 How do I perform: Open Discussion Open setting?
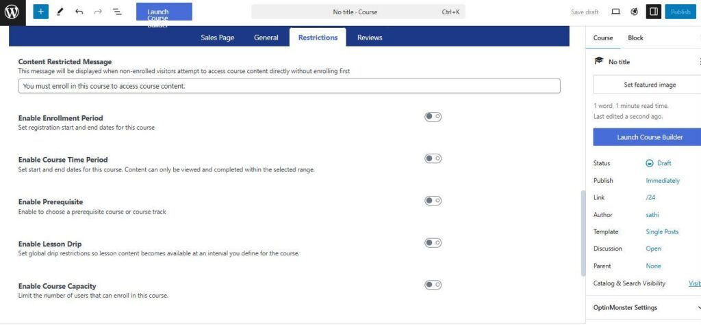(653, 249)
